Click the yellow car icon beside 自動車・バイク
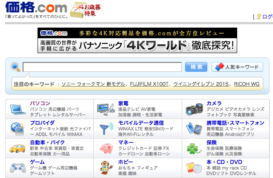Screen dimensions: 273x178 click(x=17, y=147)
